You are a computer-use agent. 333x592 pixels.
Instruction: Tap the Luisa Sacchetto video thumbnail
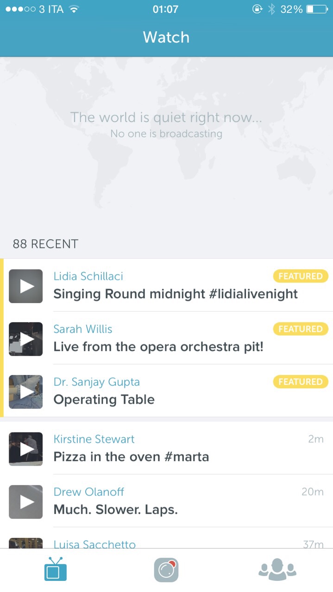(26, 543)
